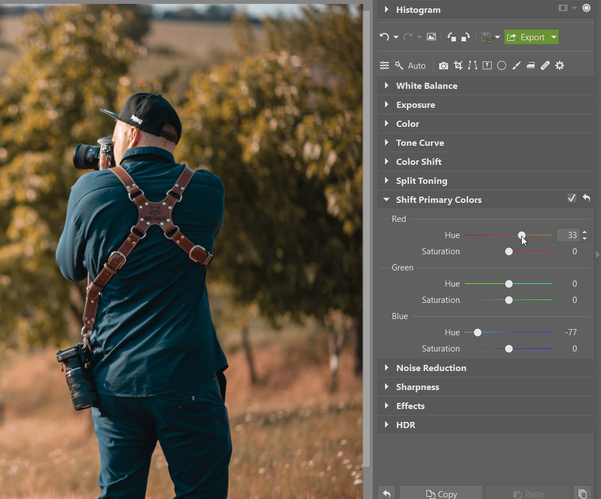601x499 pixels.
Task: Click the bottom-right duplicate pages icon
Action: tap(582, 493)
